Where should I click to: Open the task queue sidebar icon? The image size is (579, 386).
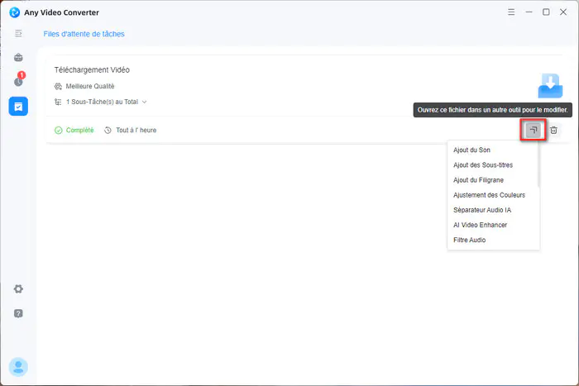point(18,106)
